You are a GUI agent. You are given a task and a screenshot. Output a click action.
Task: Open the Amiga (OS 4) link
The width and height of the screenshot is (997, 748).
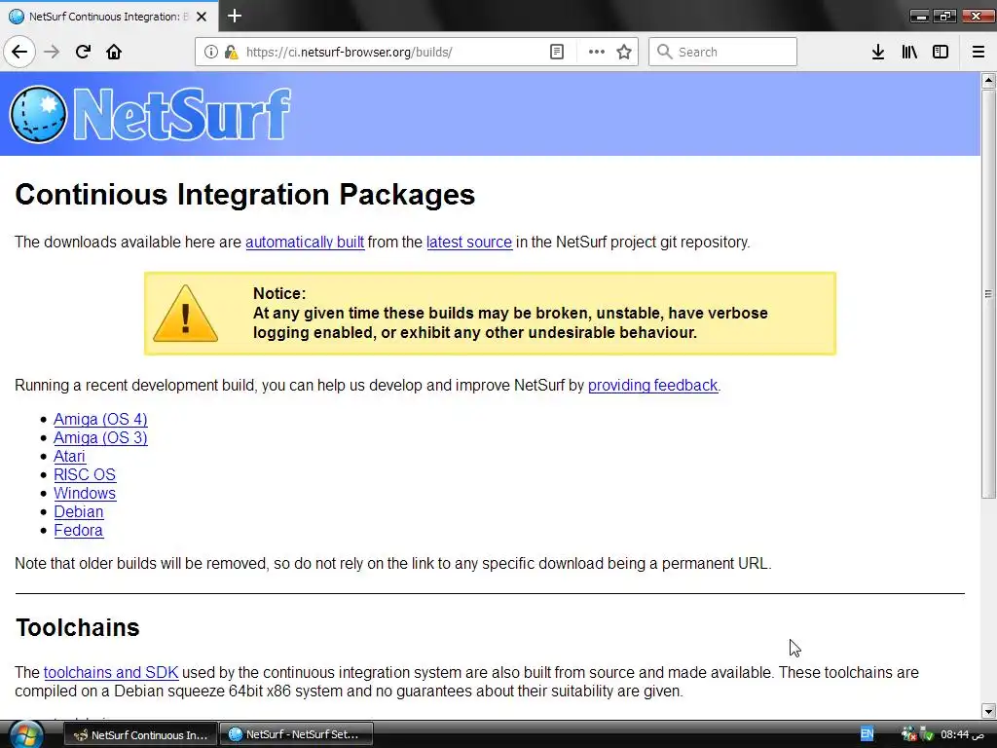[100, 419]
